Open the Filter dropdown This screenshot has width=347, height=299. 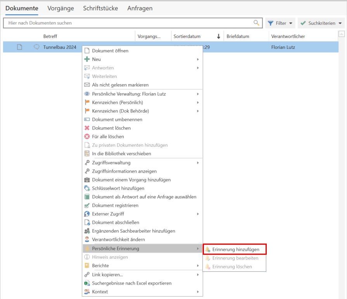(280, 23)
